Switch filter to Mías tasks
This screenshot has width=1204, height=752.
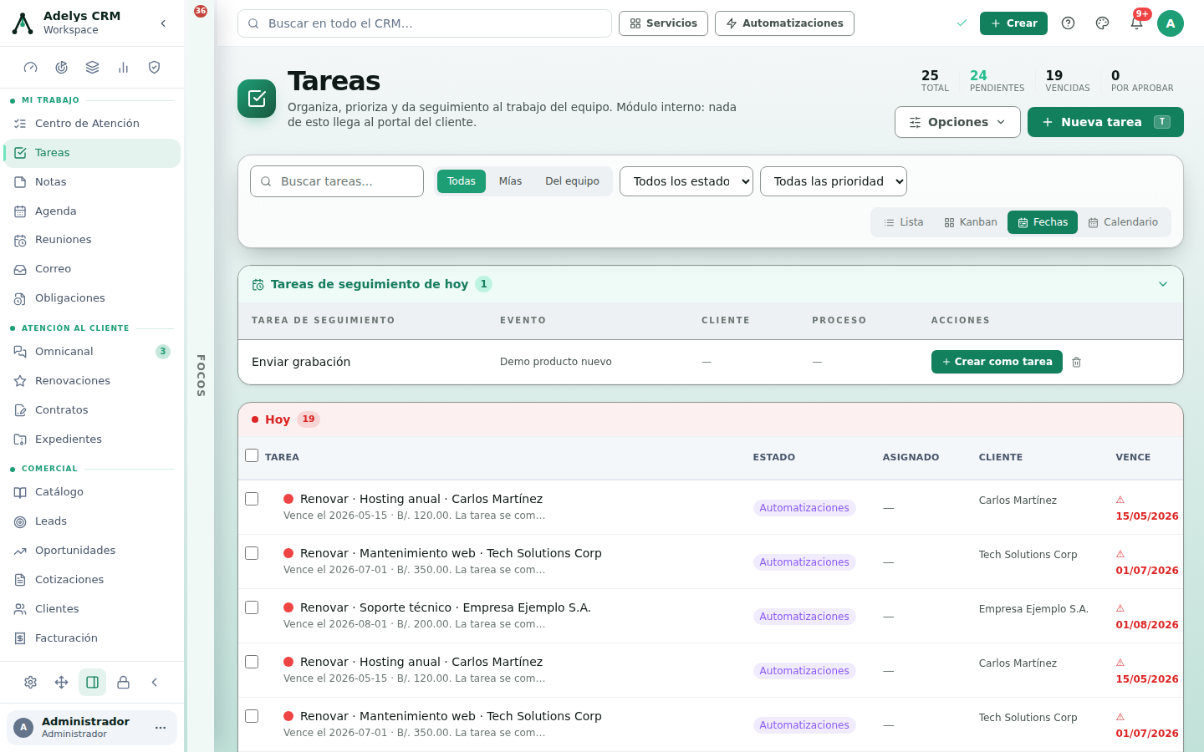point(510,181)
